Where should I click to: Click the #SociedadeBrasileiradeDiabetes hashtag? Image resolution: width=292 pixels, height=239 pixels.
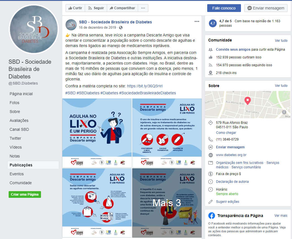click(x=148, y=93)
